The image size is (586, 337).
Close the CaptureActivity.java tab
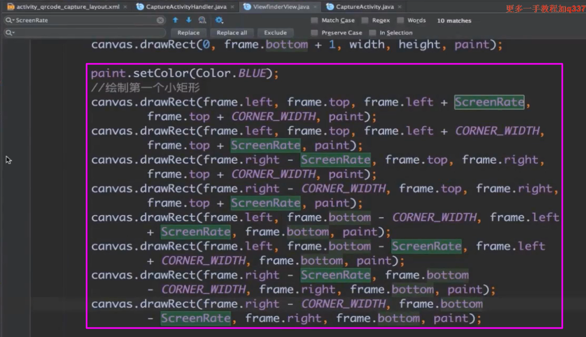(x=399, y=7)
